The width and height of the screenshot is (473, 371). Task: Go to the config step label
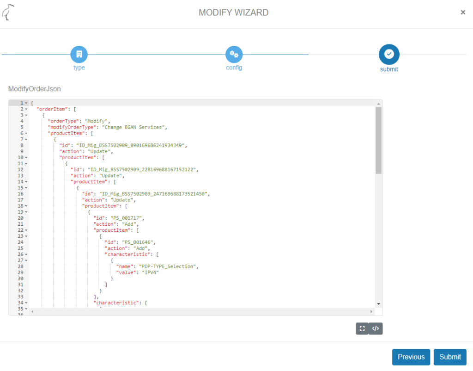[x=234, y=68]
